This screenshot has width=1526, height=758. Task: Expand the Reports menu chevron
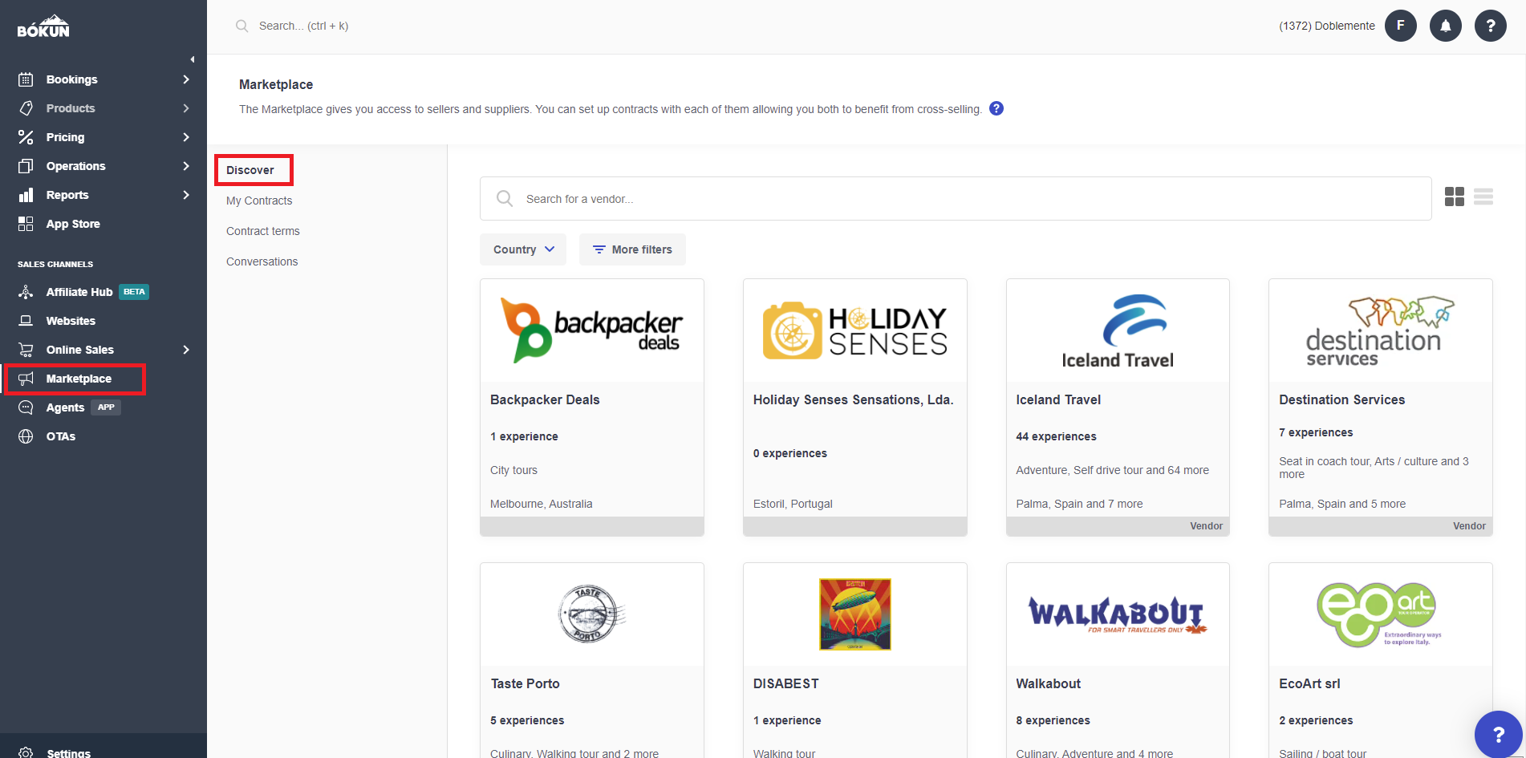coord(186,195)
